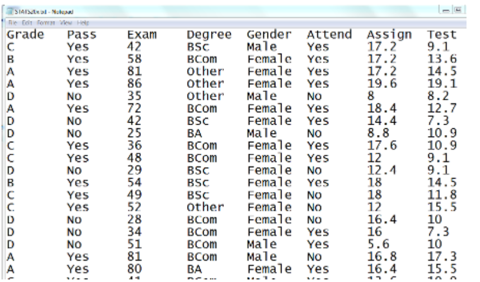Minimize the Notepad window
The width and height of the screenshot is (480, 282).
[x=446, y=10]
